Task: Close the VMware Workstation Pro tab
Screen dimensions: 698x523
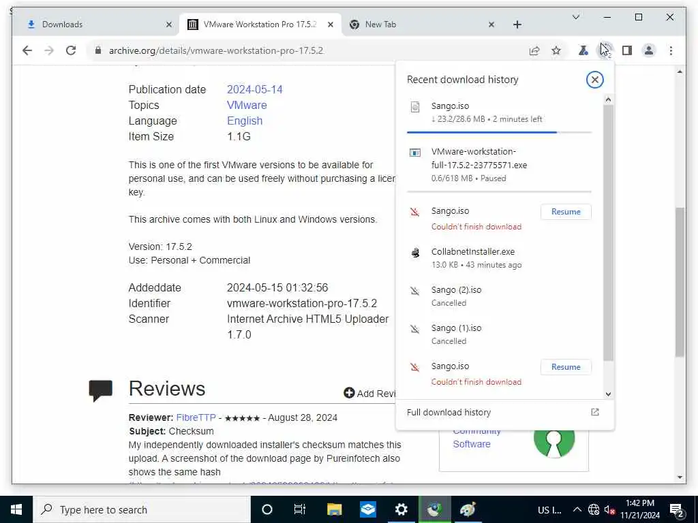Action: tap(331, 25)
